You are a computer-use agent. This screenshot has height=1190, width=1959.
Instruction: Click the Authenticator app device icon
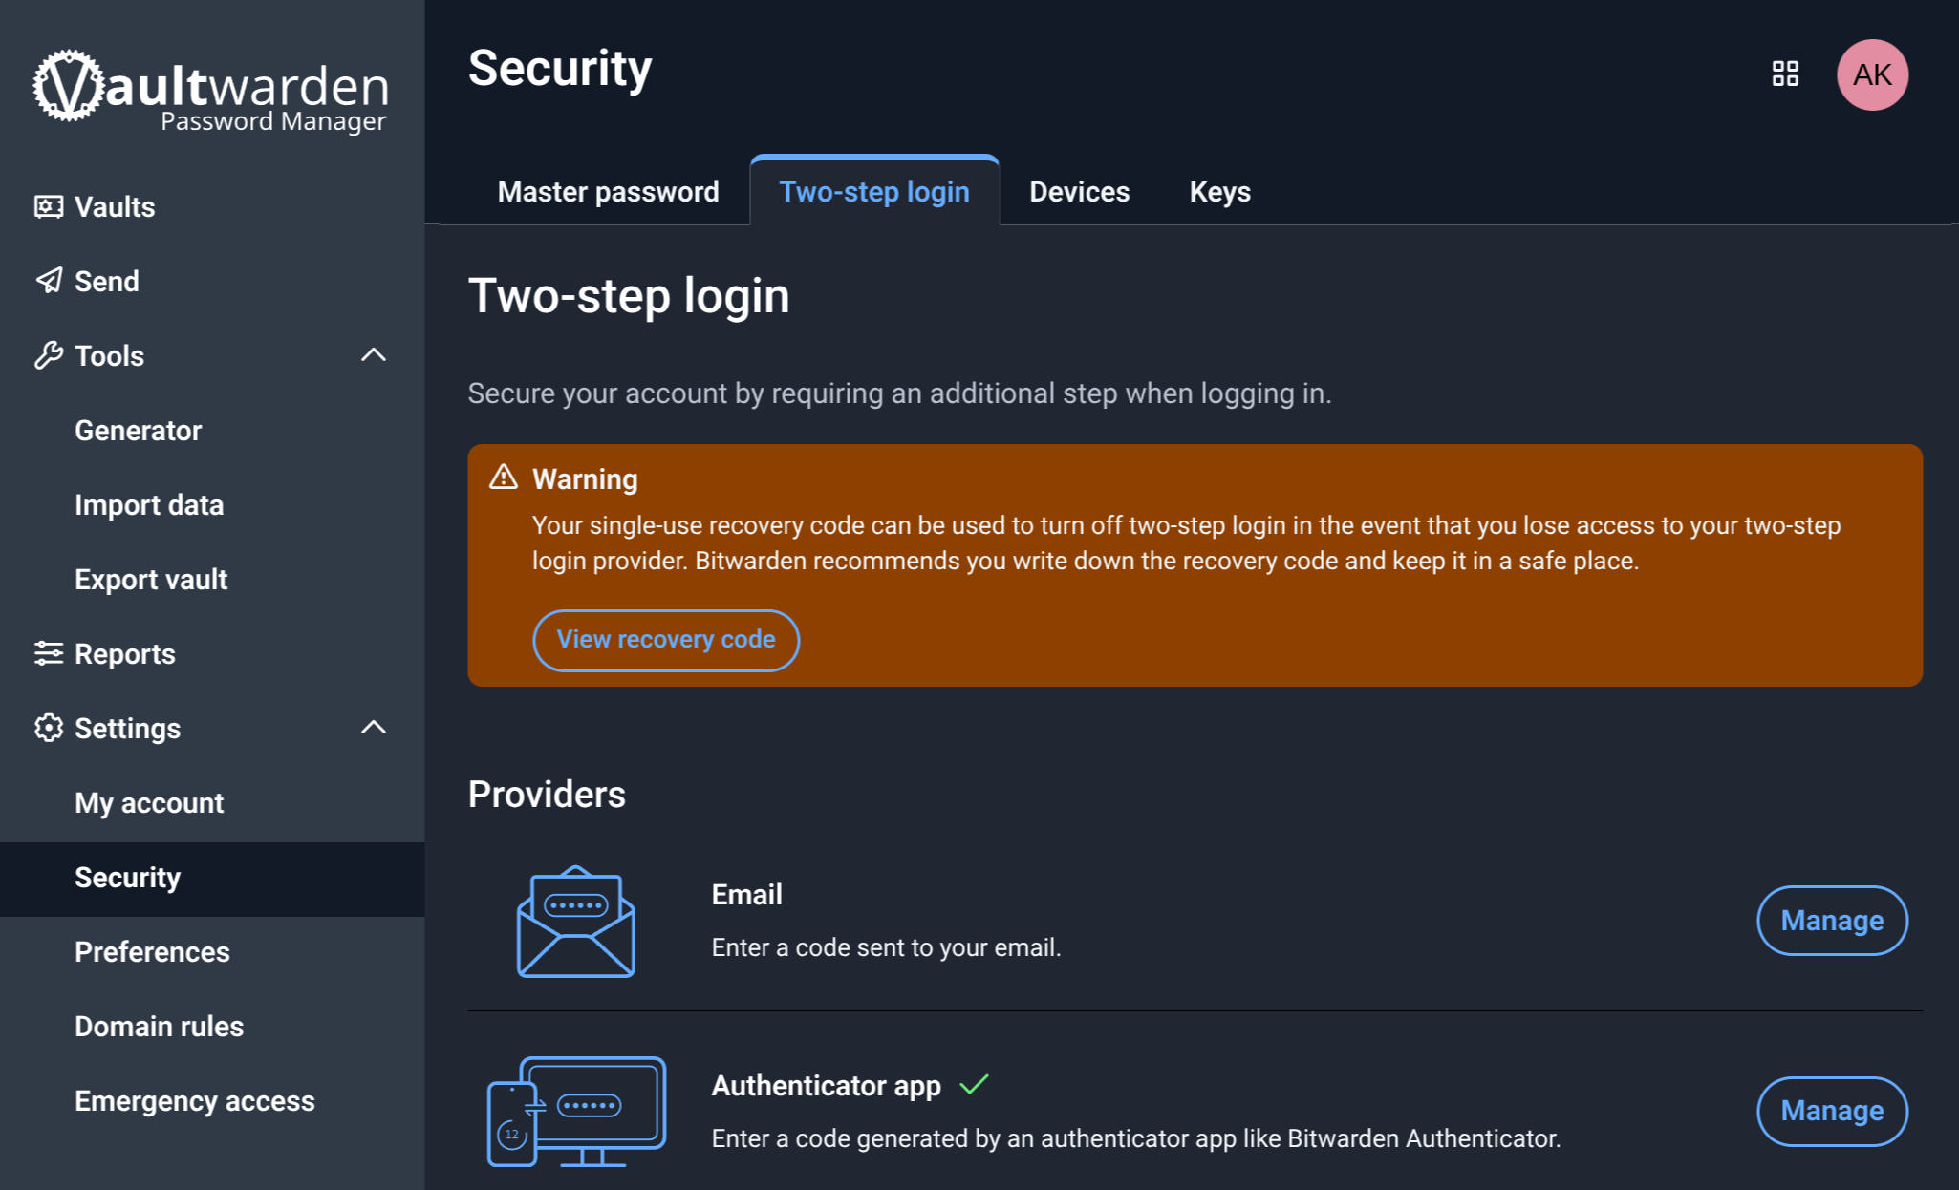575,1112
